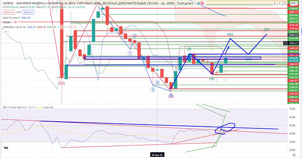Click the 70.00 RSI scale label

(292, 109)
